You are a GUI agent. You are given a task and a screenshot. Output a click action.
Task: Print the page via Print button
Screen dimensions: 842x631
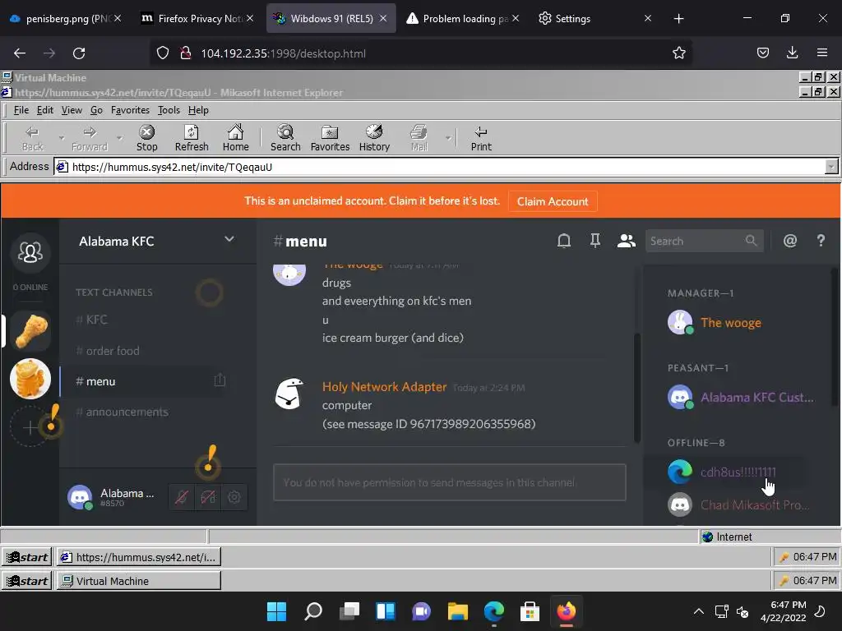481,138
